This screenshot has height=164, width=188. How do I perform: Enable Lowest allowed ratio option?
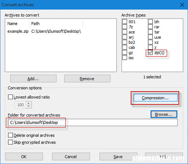click(x=10, y=97)
